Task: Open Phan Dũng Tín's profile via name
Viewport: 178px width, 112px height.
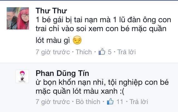Action: (x=62, y=73)
